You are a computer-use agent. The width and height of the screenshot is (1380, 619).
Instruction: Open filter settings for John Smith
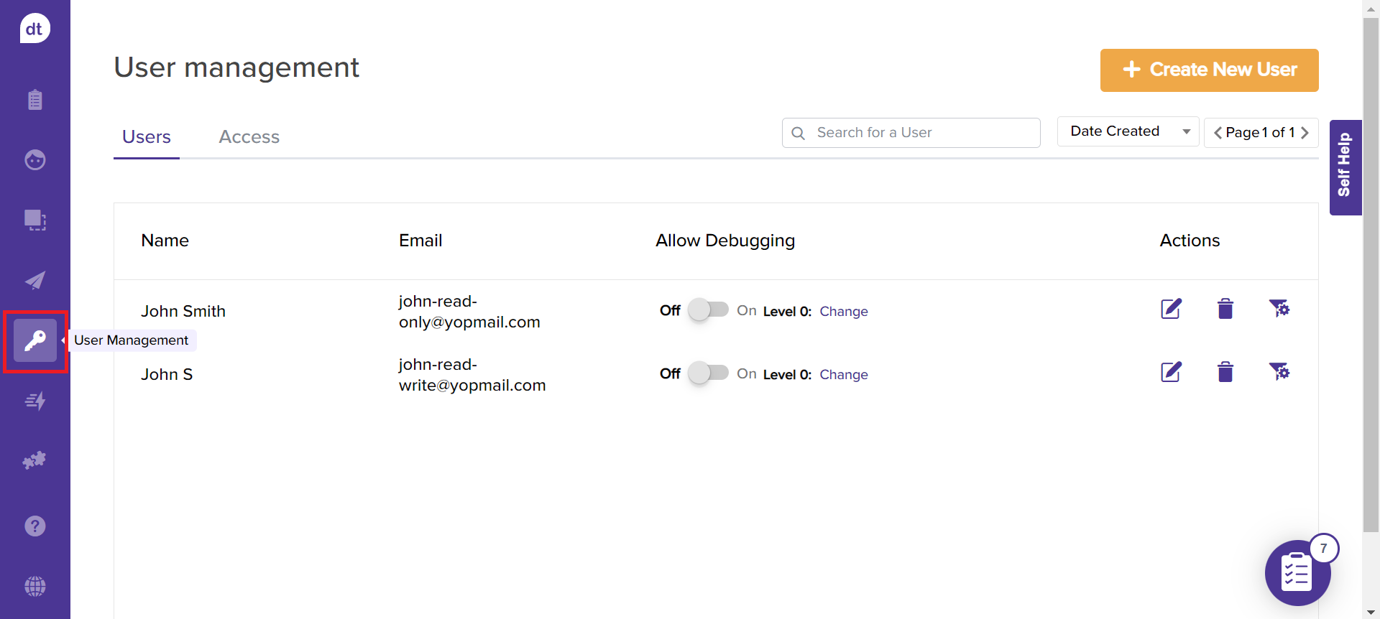pyautogui.click(x=1279, y=309)
